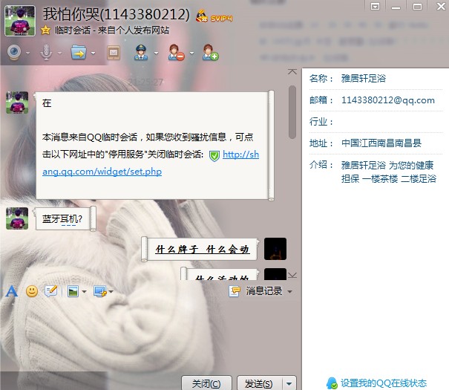Open the font settings A icon
Image resolution: width=449 pixels, height=390 pixels.
pyautogui.click(x=11, y=291)
